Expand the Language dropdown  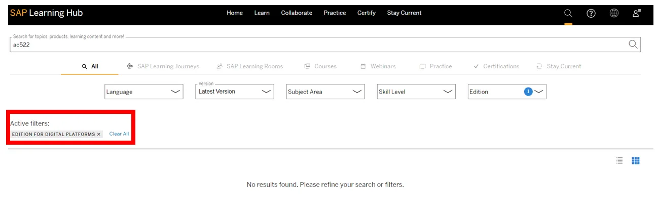point(143,92)
